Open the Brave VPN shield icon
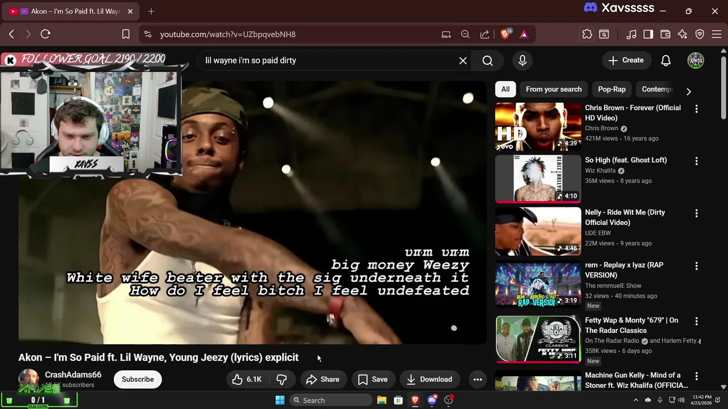 (700, 34)
